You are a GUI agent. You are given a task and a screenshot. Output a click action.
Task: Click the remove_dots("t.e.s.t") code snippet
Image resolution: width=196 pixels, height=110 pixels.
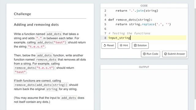[x=35, y=68]
